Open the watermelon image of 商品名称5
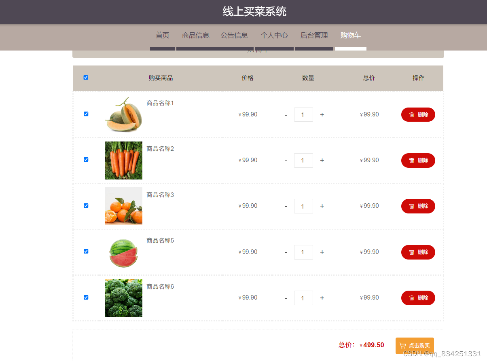 point(123,252)
